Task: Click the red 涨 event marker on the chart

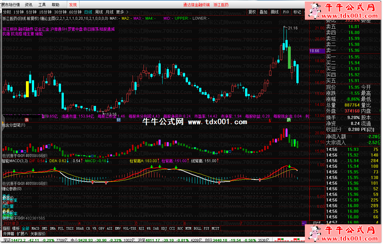Action: coord(27,120)
